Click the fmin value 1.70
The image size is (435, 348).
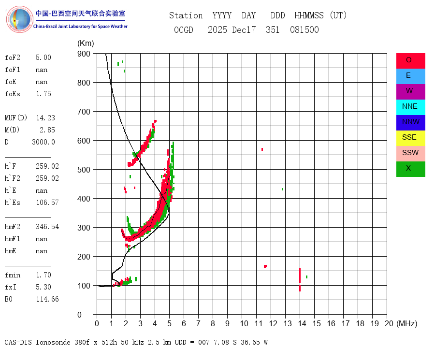point(43,275)
